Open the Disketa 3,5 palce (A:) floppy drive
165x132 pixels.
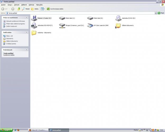pyautogui.click(x=34, y=18)
